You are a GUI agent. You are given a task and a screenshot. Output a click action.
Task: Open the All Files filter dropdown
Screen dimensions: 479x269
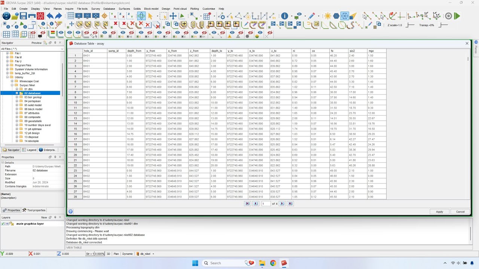click(x=62, y=49)
